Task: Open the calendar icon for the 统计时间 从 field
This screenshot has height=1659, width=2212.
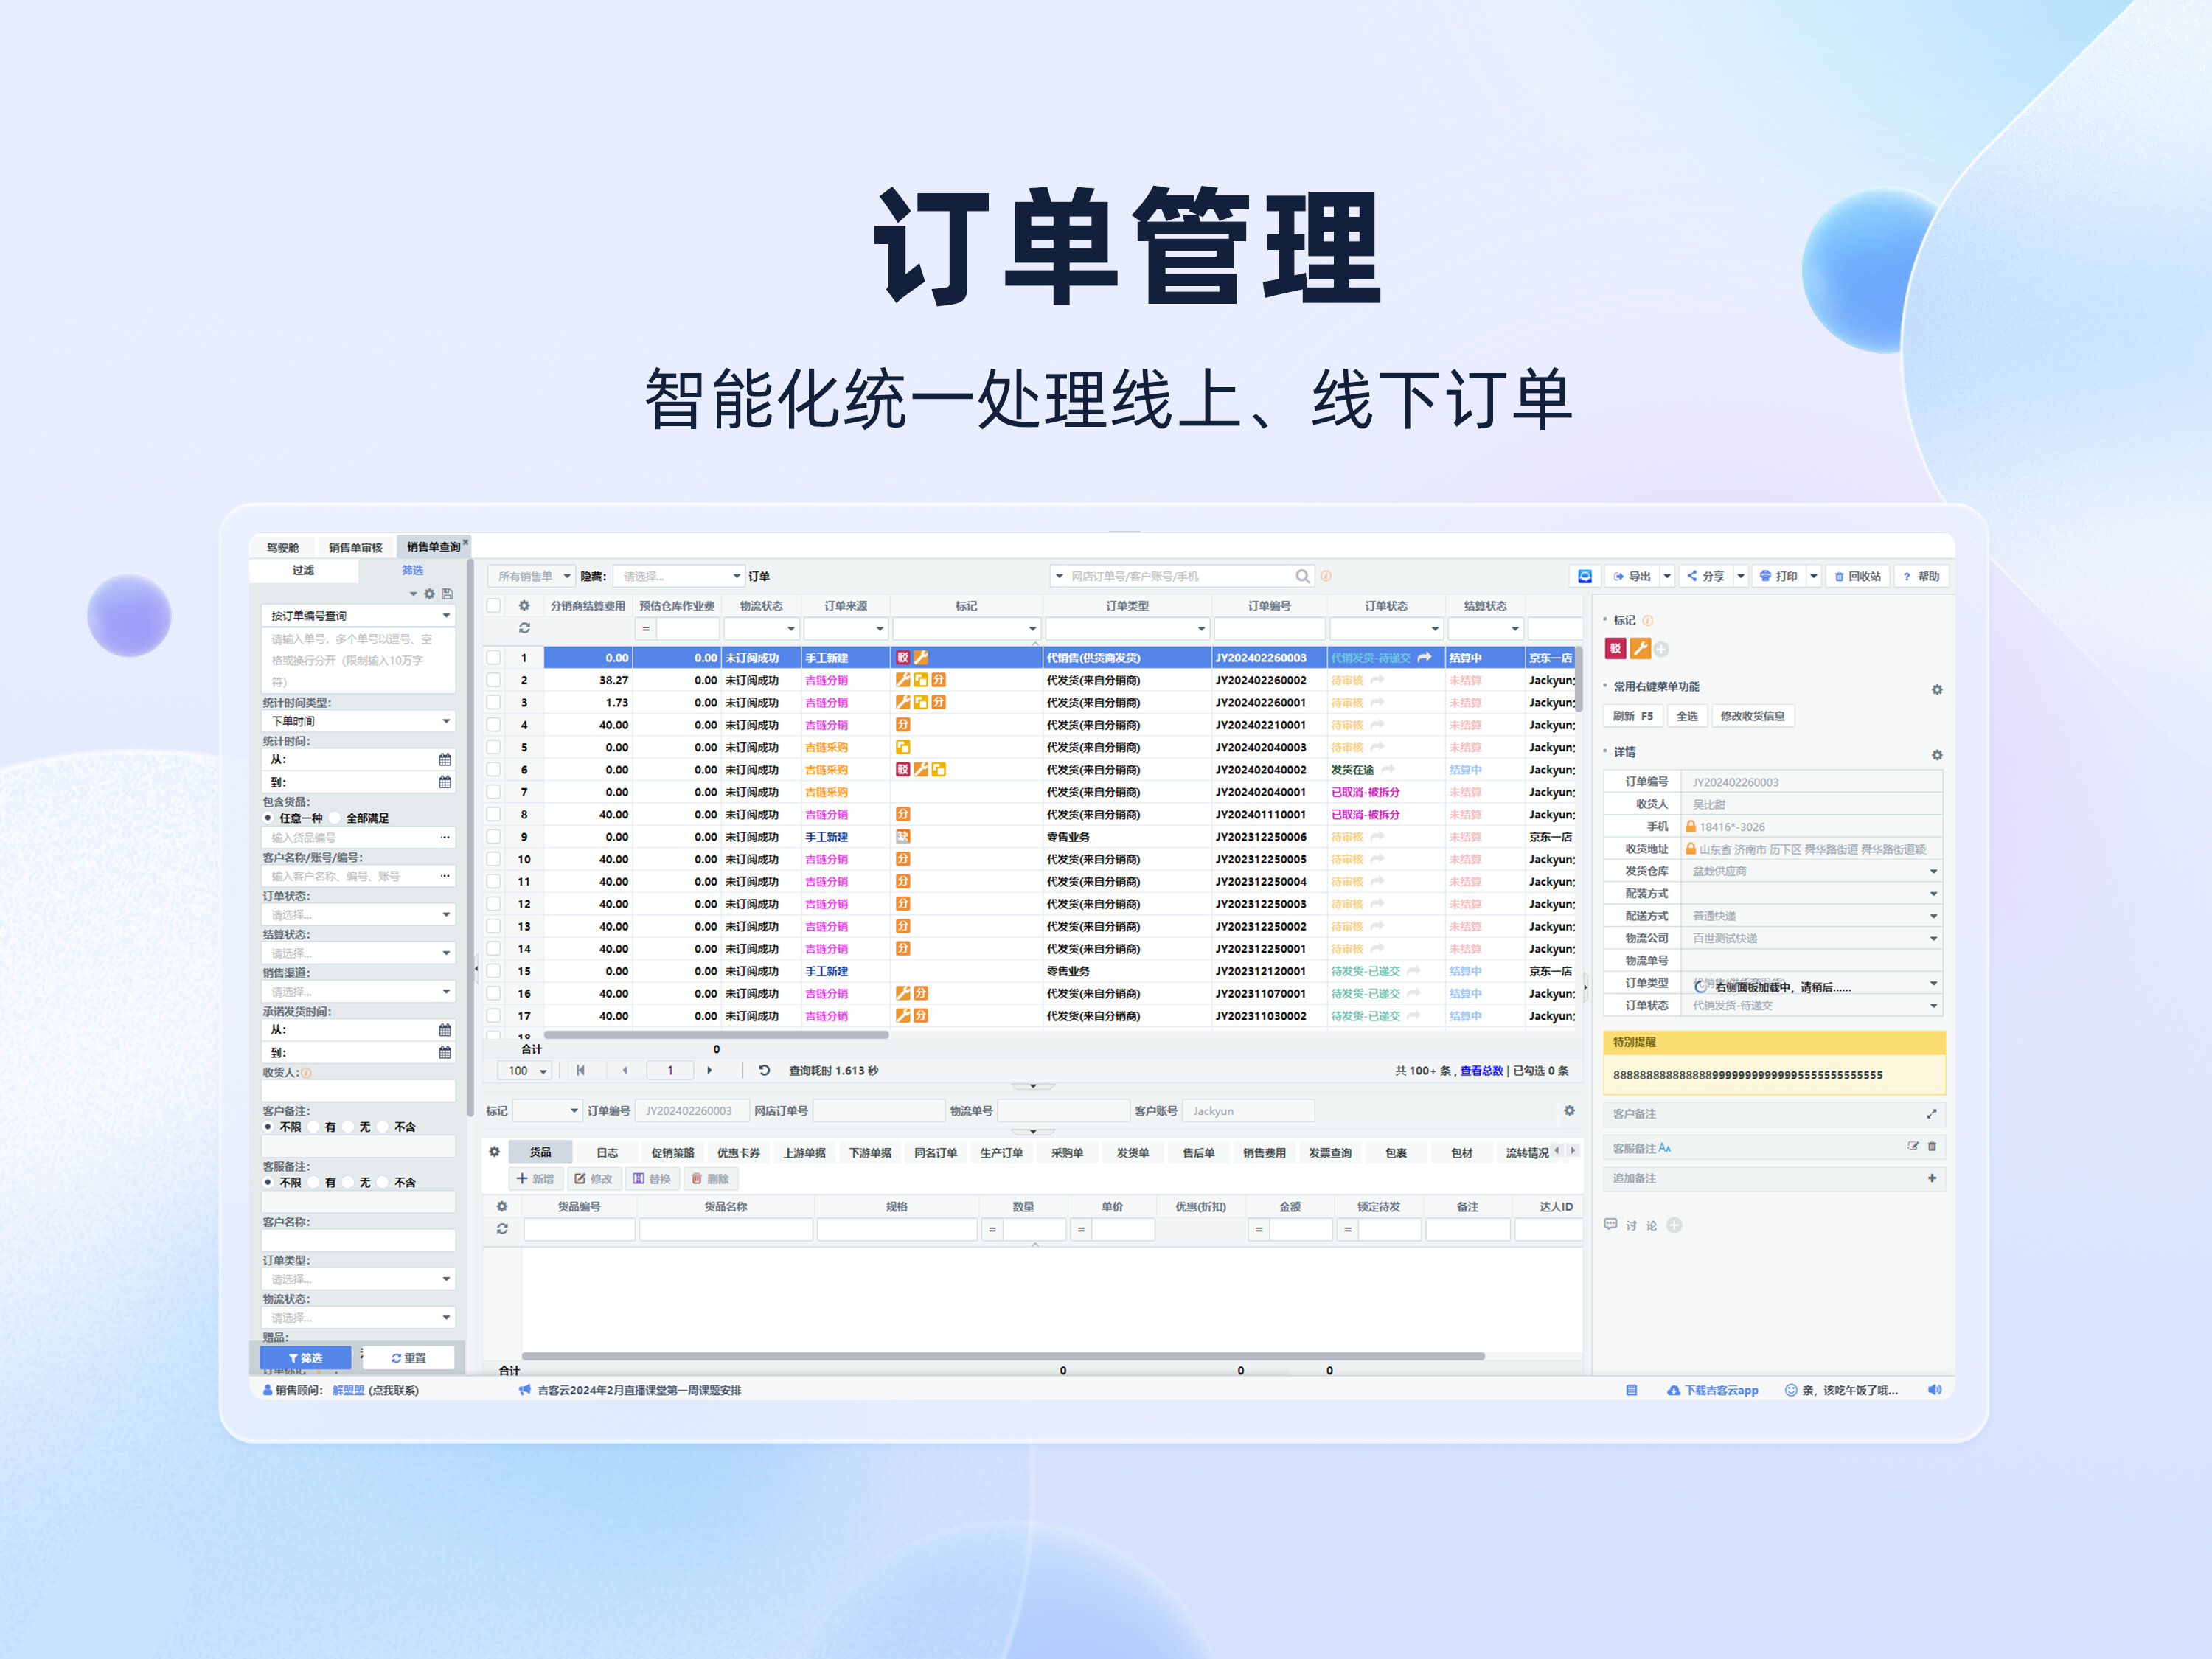Action: point(445,759)
